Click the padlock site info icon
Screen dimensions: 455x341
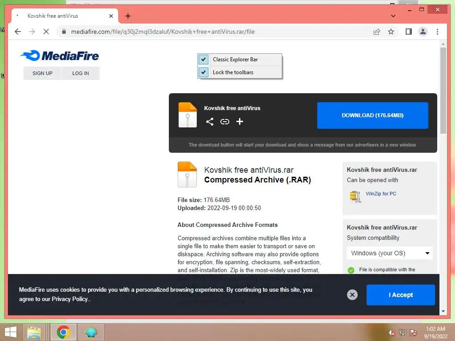point(64,32)
